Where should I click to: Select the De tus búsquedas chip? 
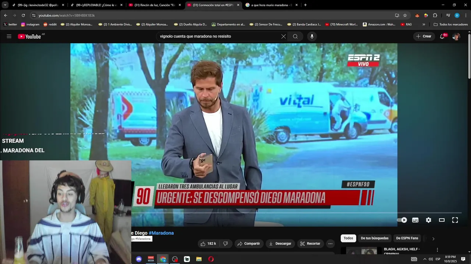pos(375,238)
